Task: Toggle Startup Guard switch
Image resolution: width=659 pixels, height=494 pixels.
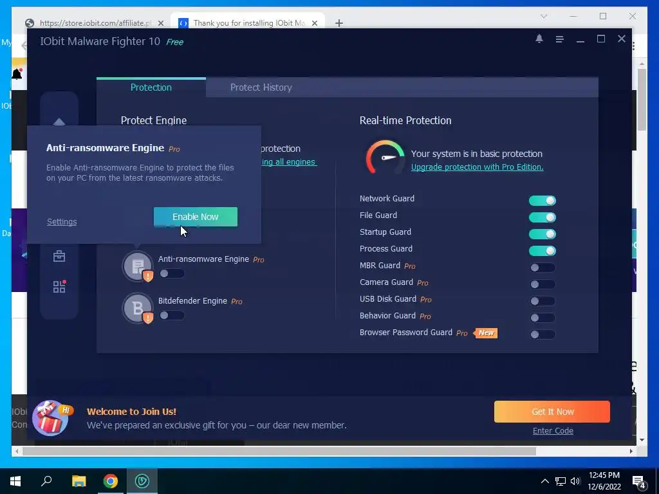Action: [x=542, y=234]
